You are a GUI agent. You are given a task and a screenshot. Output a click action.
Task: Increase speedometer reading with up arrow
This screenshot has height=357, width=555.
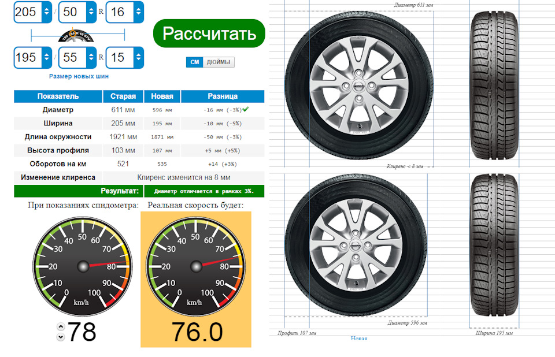pyautogui.click(x=61, y=326)
